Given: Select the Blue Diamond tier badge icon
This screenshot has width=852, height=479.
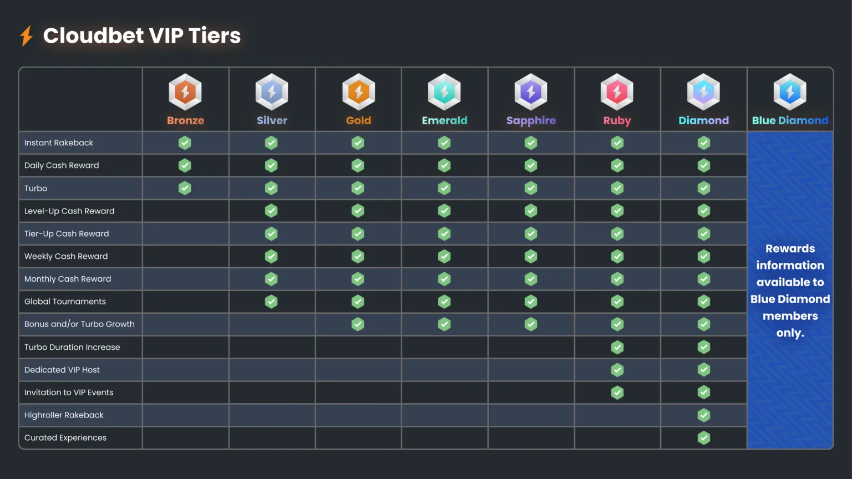Looking at the screenshot, I should pos(790,92).
